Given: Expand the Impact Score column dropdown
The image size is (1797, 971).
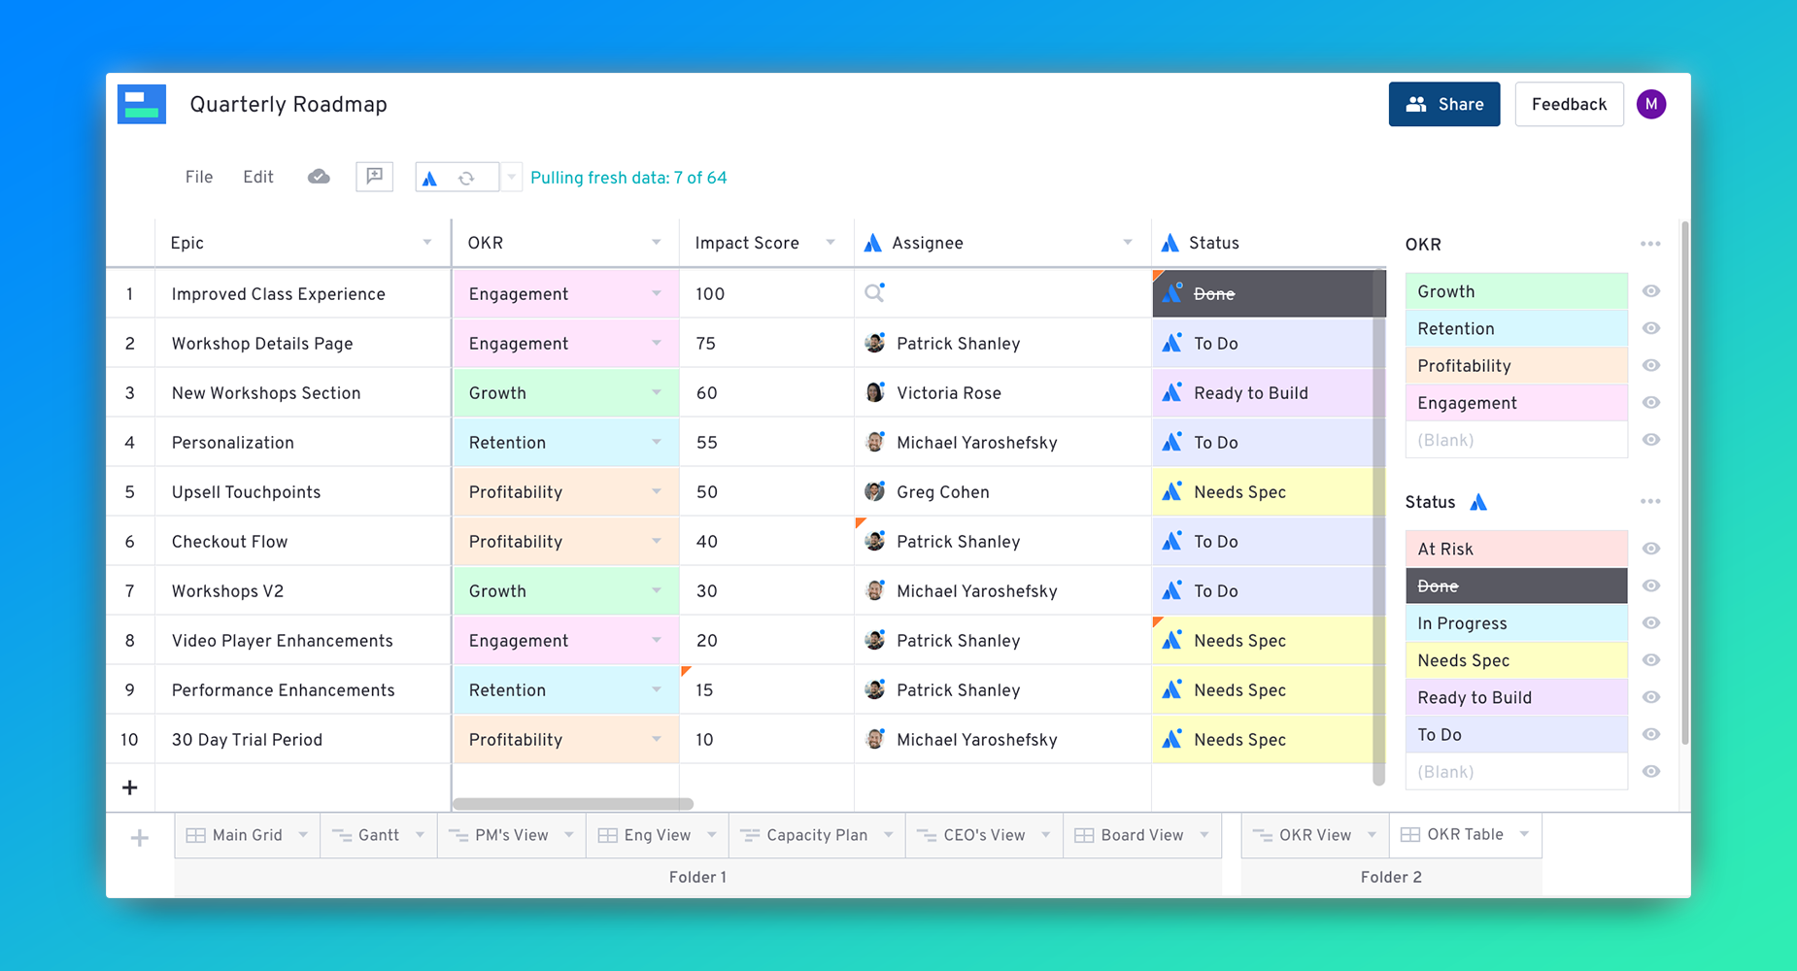Looking at the screenshot, I should (831, 243).
